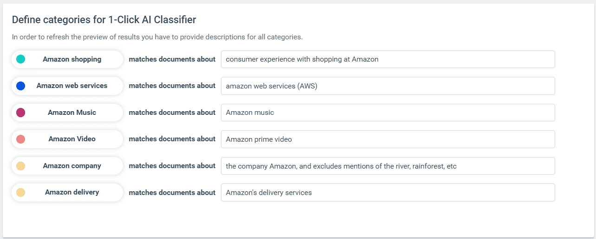
Task: Focus the Amazon's delivery services description field
Action: 388,192
